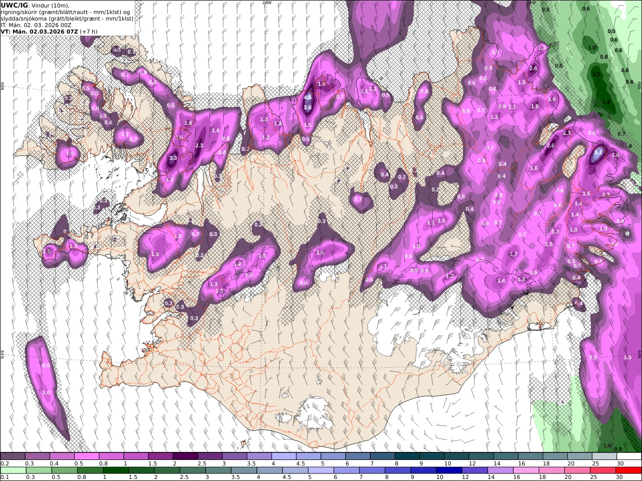Click dark teal upper-legend swatch labeled 8 to 9
Screen dimensions: 642x481
tap(407, 456)
